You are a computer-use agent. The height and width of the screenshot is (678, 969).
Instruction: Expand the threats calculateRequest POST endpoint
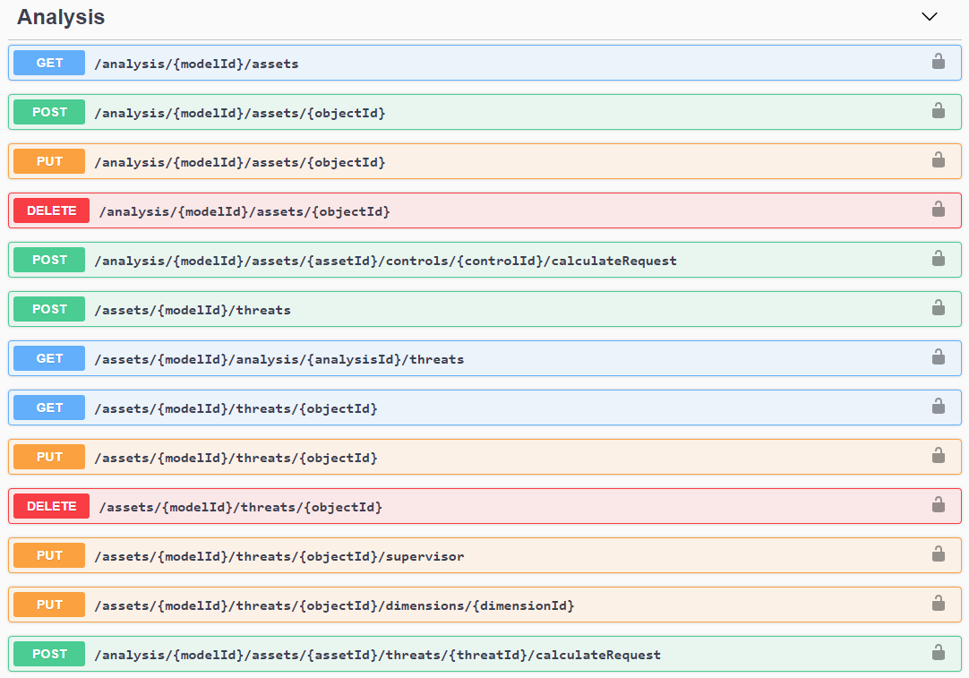(x=377, y=655)
